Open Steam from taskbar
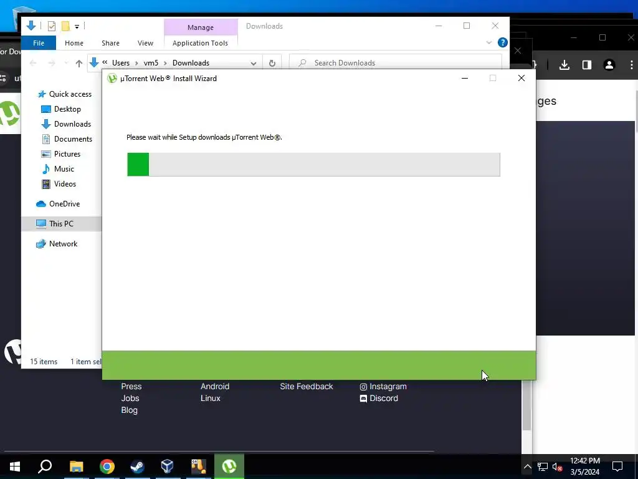 137,467
